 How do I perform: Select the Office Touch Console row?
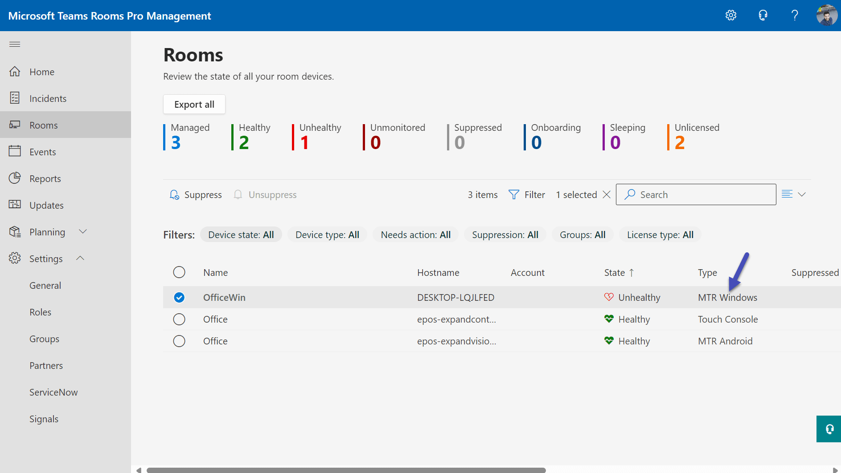point(179,319)
